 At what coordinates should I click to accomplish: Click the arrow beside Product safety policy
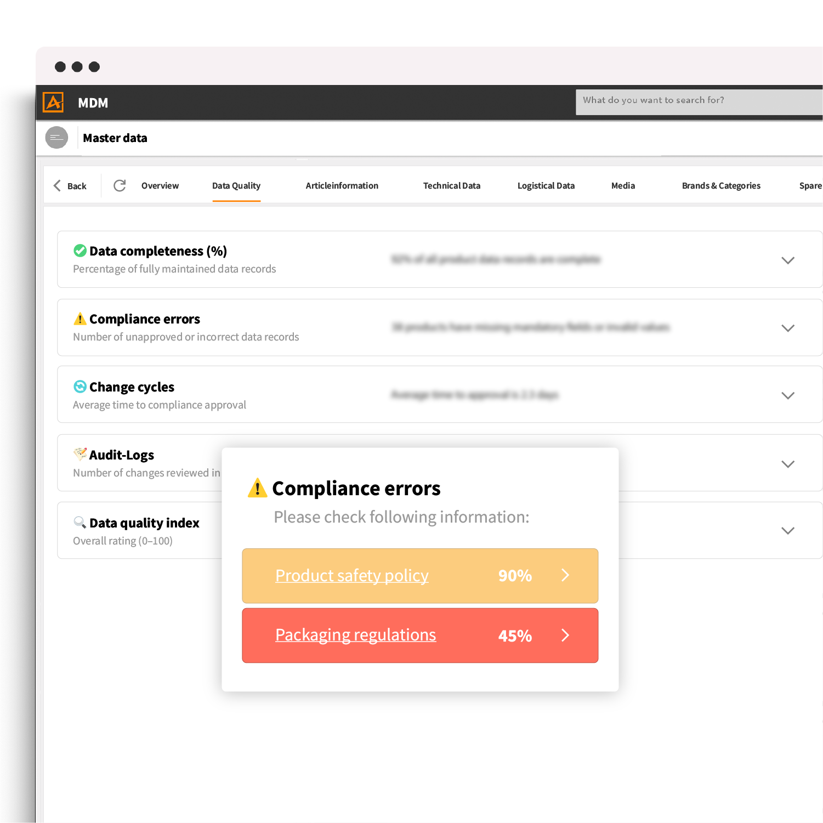coord(565,576)
